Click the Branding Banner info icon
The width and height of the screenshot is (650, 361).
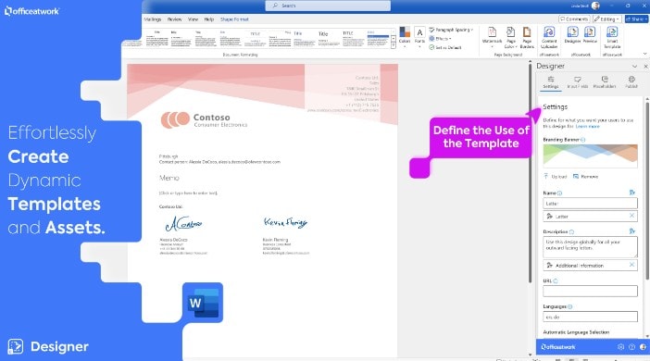[x=582, y=140]
